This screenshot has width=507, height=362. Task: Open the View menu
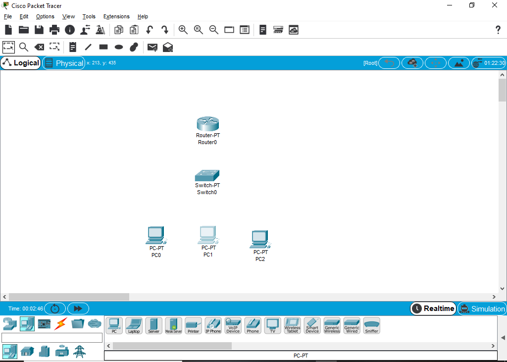(x=68, y=16)
